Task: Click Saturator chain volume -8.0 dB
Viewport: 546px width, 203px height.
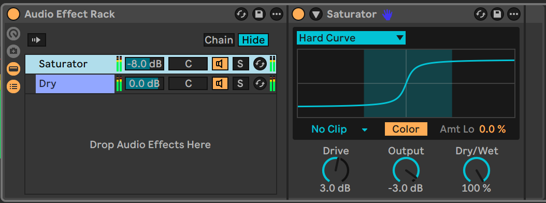Action: pyautogui.click(x=145, y=64)
